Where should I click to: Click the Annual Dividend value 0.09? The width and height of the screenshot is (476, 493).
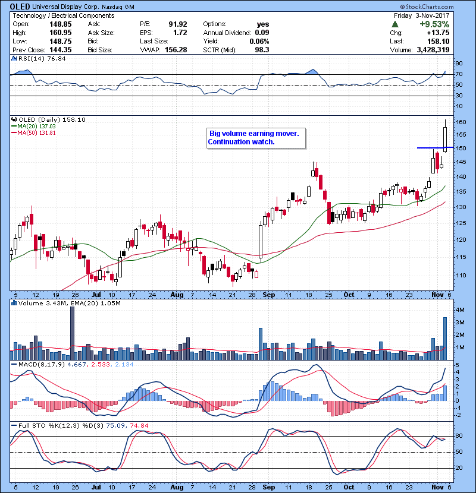coord(262,33)
